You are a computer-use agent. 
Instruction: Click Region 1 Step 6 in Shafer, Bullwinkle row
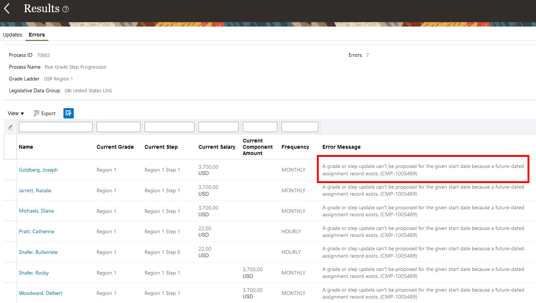[162, 252]
